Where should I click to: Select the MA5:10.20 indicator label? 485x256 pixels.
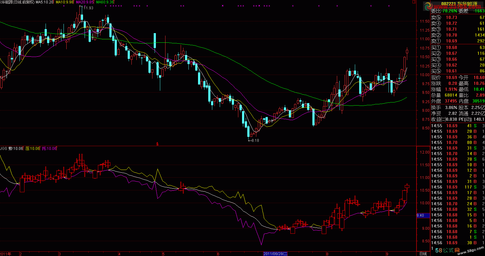44,2
